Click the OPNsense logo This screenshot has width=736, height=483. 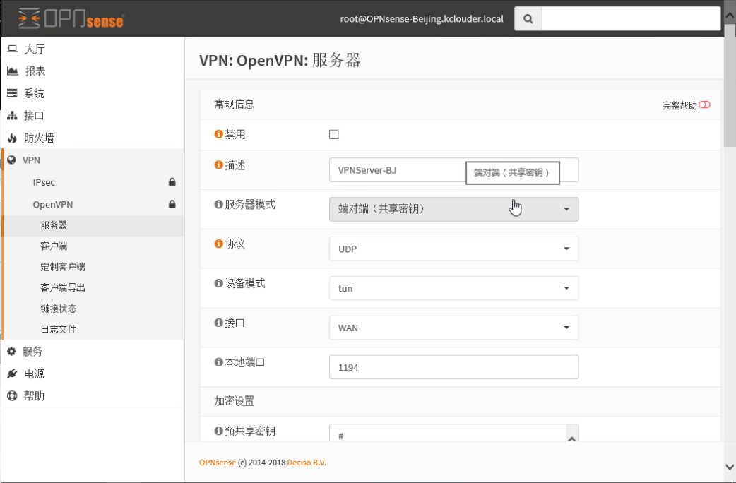[71, 18]
